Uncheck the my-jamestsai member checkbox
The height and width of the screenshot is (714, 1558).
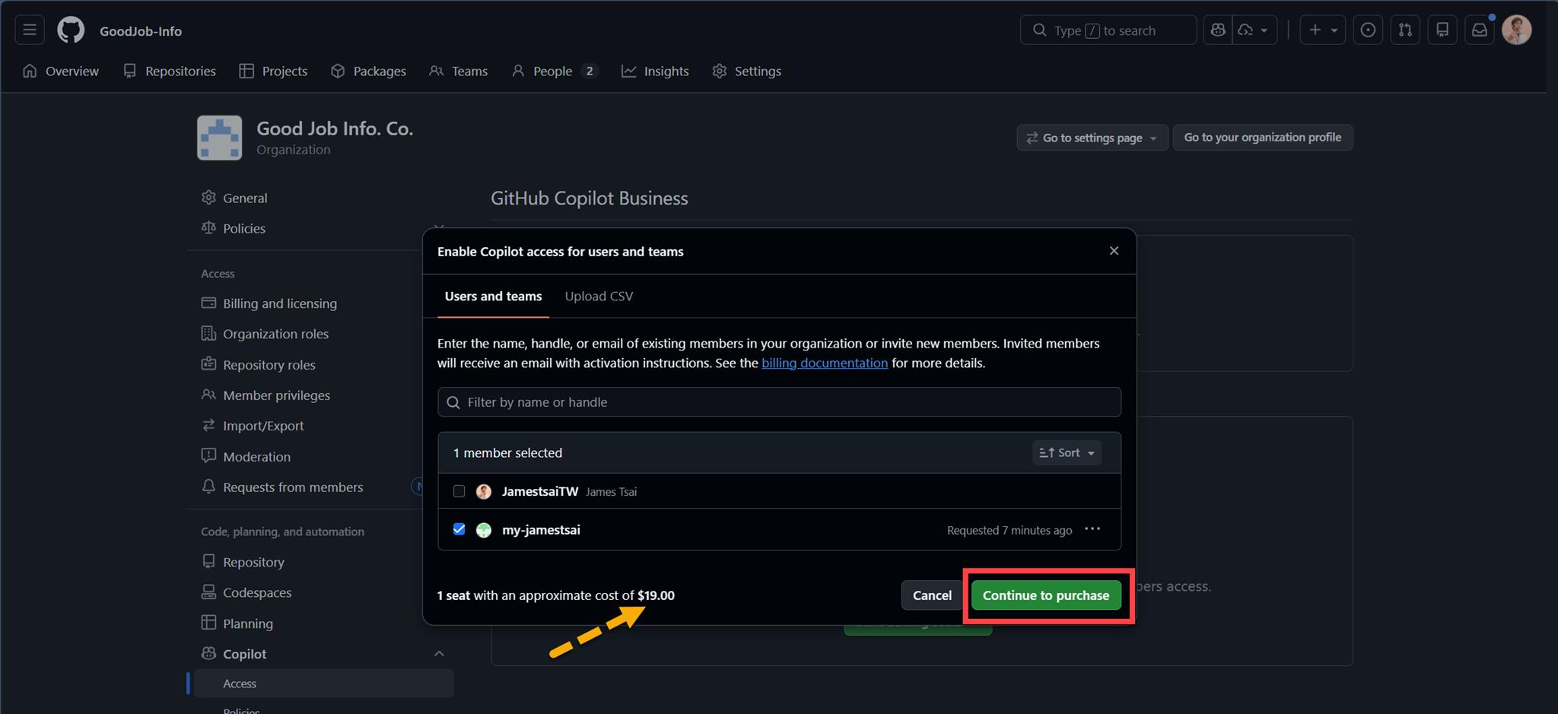point(459,529)
